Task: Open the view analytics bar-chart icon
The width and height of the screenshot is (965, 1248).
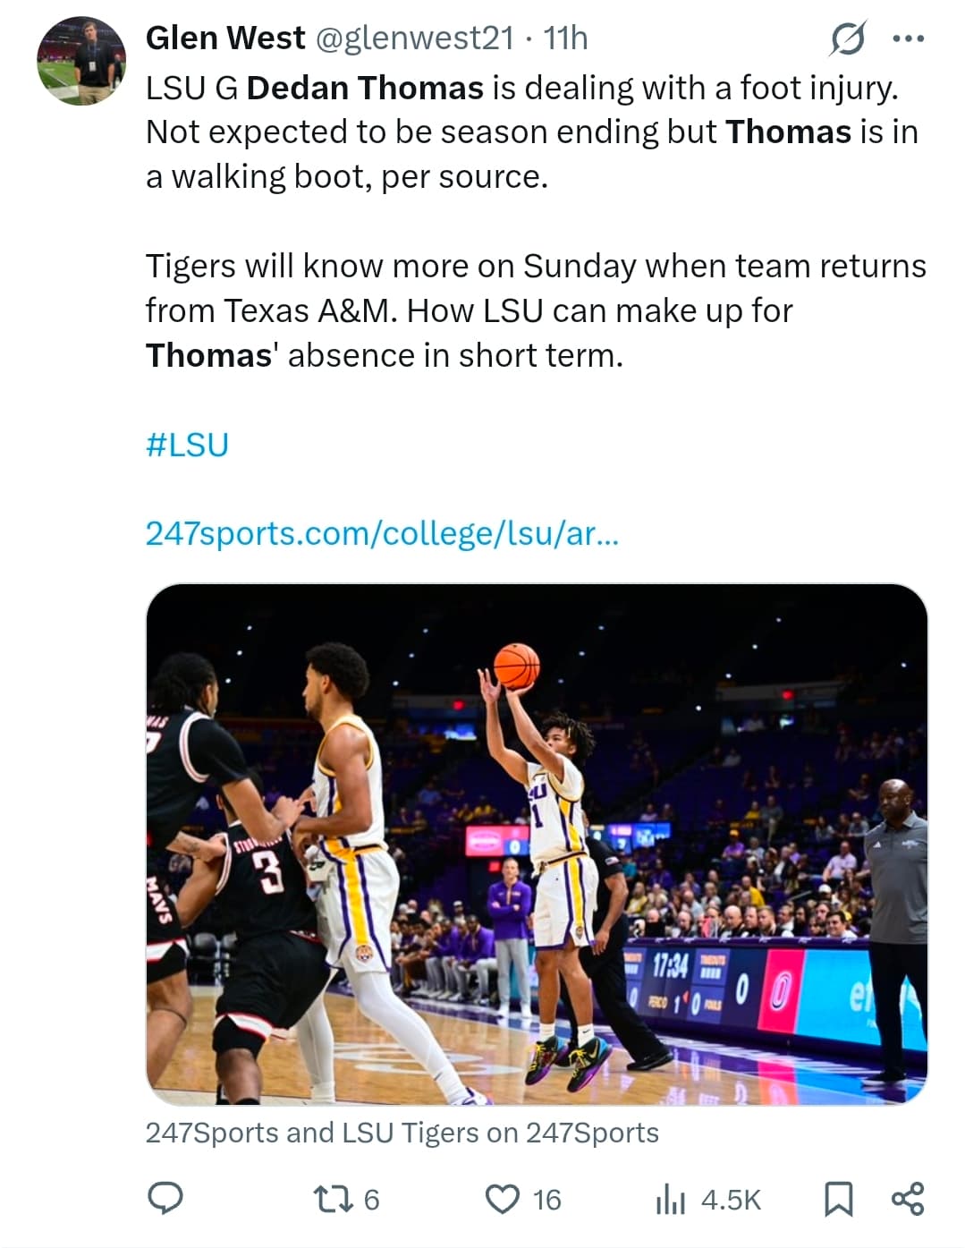Action: [670, 1200]
